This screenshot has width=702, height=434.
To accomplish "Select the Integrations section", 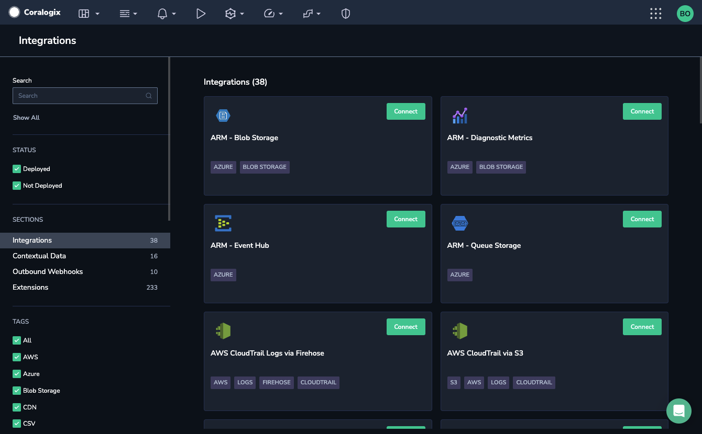I will [85, 241].
